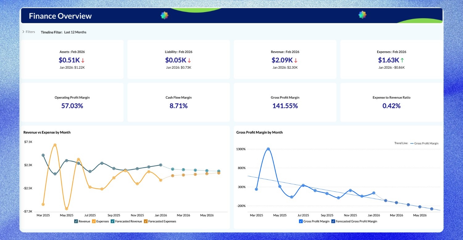Toggle the Forecasted Revenue checkbox

click(113, 221)
